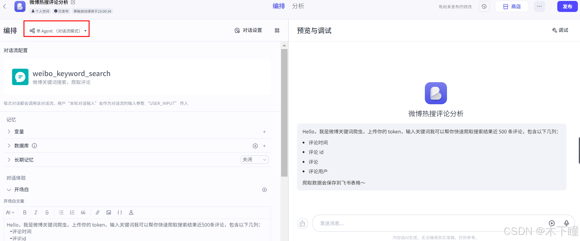The height and width of the screenshot is (241, 580).
Task: Insert user name icon in editor
Action: 131,212
